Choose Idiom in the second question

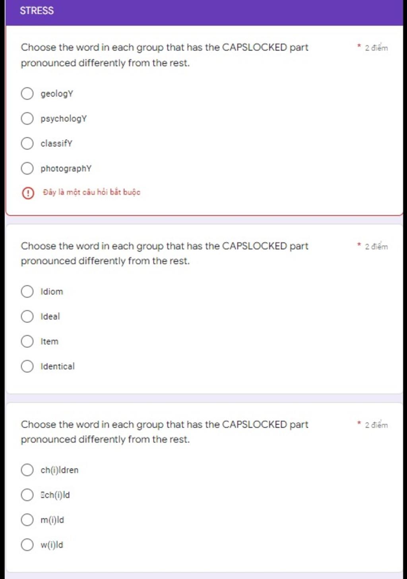click(x=27, y=291)
